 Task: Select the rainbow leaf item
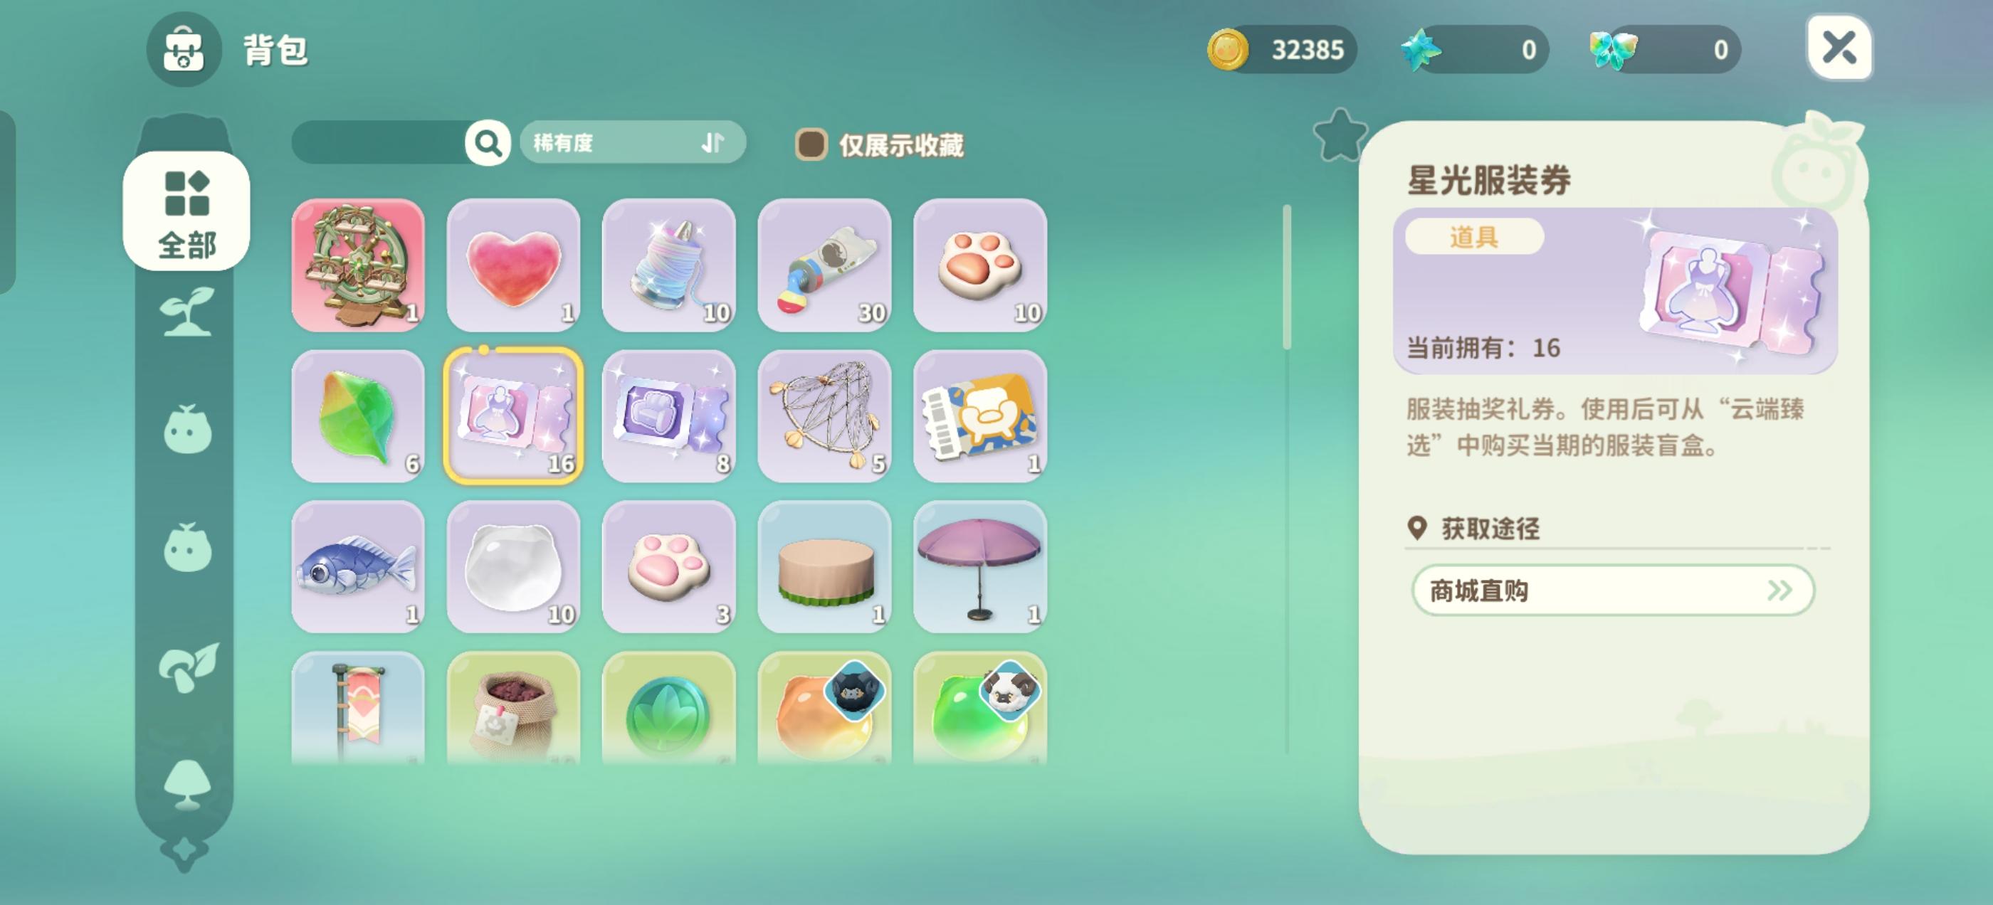[357, 416]
